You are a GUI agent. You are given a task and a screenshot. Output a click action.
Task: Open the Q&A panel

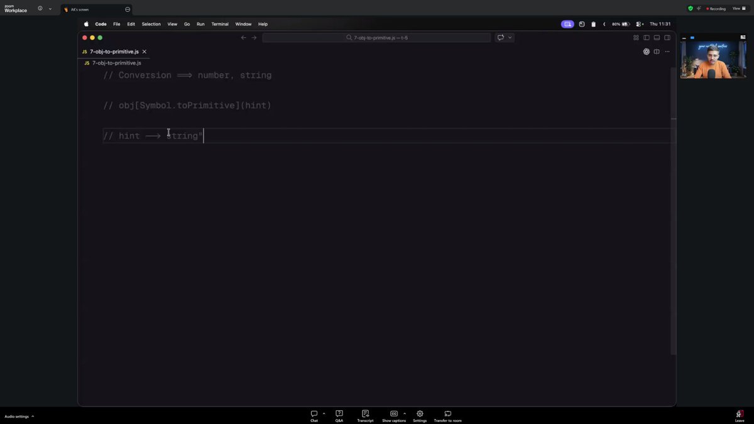tap(339, 416)
